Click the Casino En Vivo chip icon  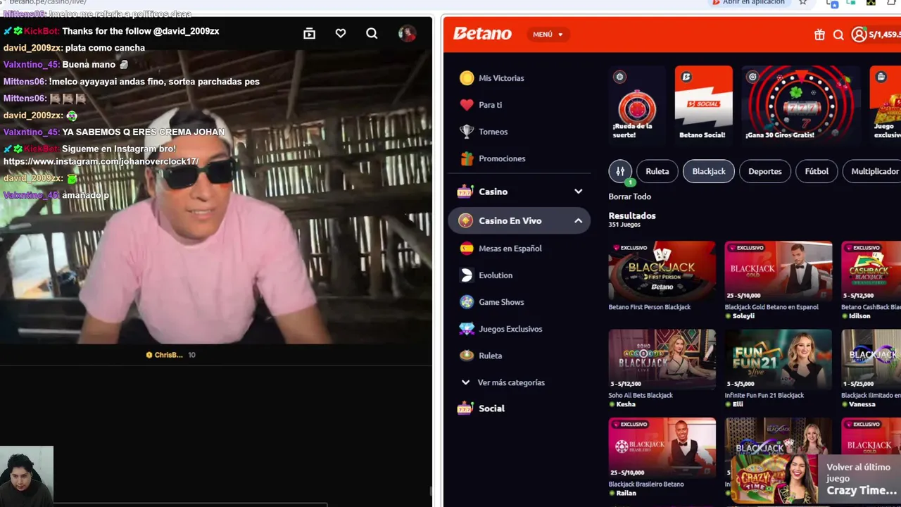pyautogui.click(x=465, y=220)
